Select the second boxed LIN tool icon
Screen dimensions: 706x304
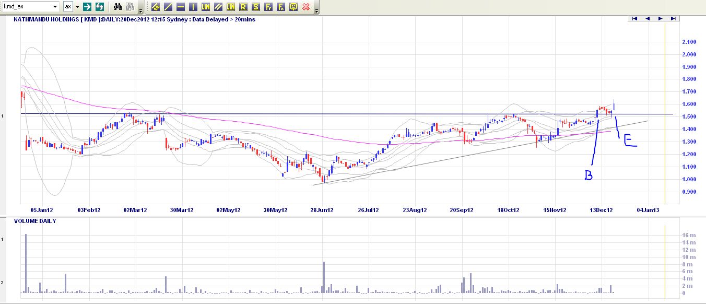(x=230, y=7)
